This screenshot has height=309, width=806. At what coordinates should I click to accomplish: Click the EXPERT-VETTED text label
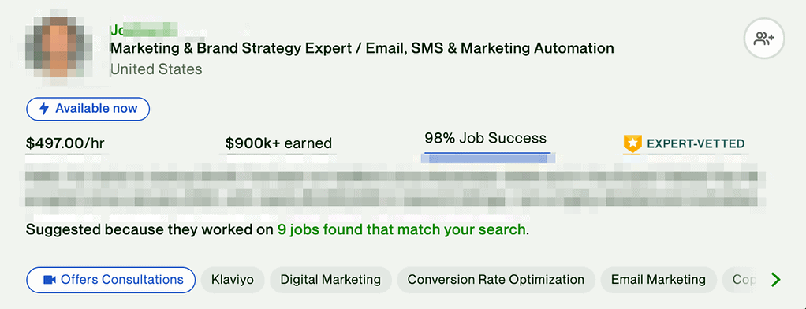(696, 144)
